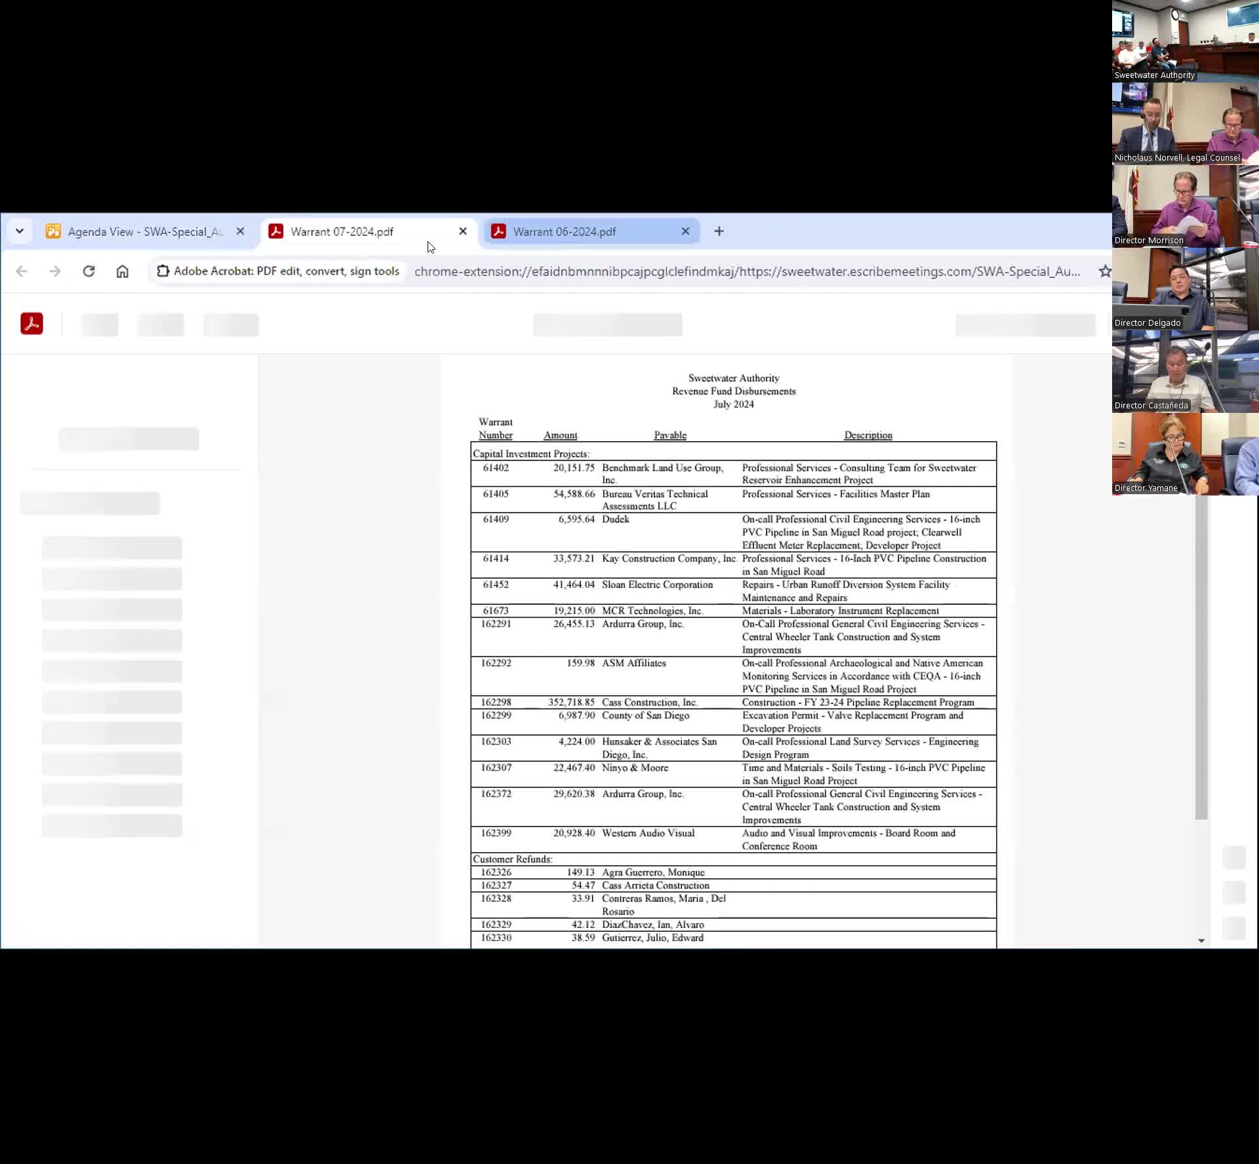The height and width of the screenshot is (1164, 1259).
Task: Click scroll down arrow of PDF viewer
Action: coord(1201,941)
